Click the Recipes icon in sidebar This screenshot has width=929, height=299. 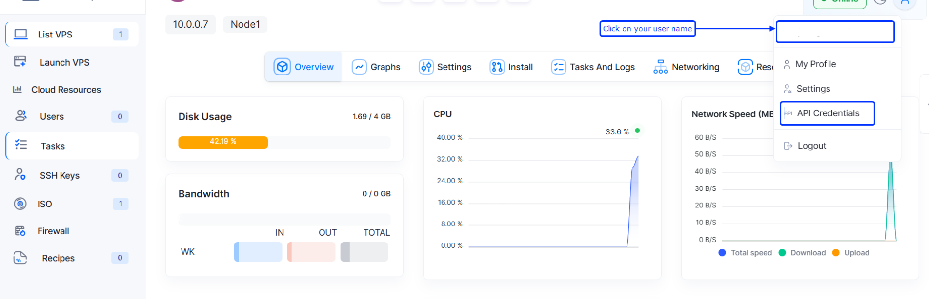pyautogui.click(x=20, y=258)
